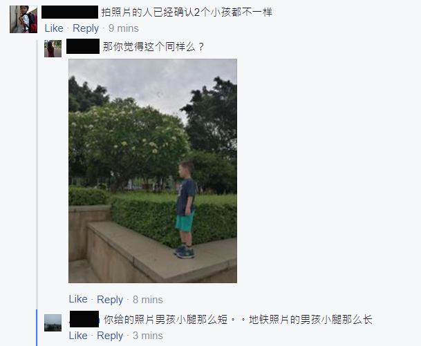Reply to the latest 3 mins comment
The height and width of the screenshot is (346, 421).
(110, 336)
